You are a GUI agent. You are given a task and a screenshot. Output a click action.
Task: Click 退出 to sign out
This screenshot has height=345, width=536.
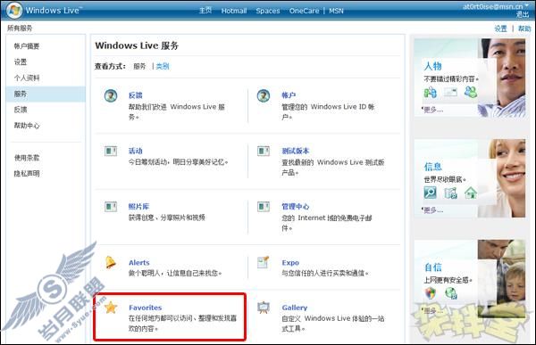(x=523, y=14)
